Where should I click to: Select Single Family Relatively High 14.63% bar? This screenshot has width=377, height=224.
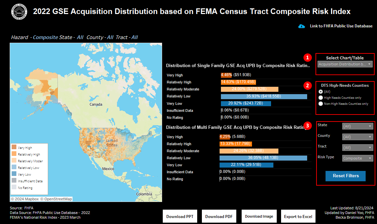click(x=238, y=82)
